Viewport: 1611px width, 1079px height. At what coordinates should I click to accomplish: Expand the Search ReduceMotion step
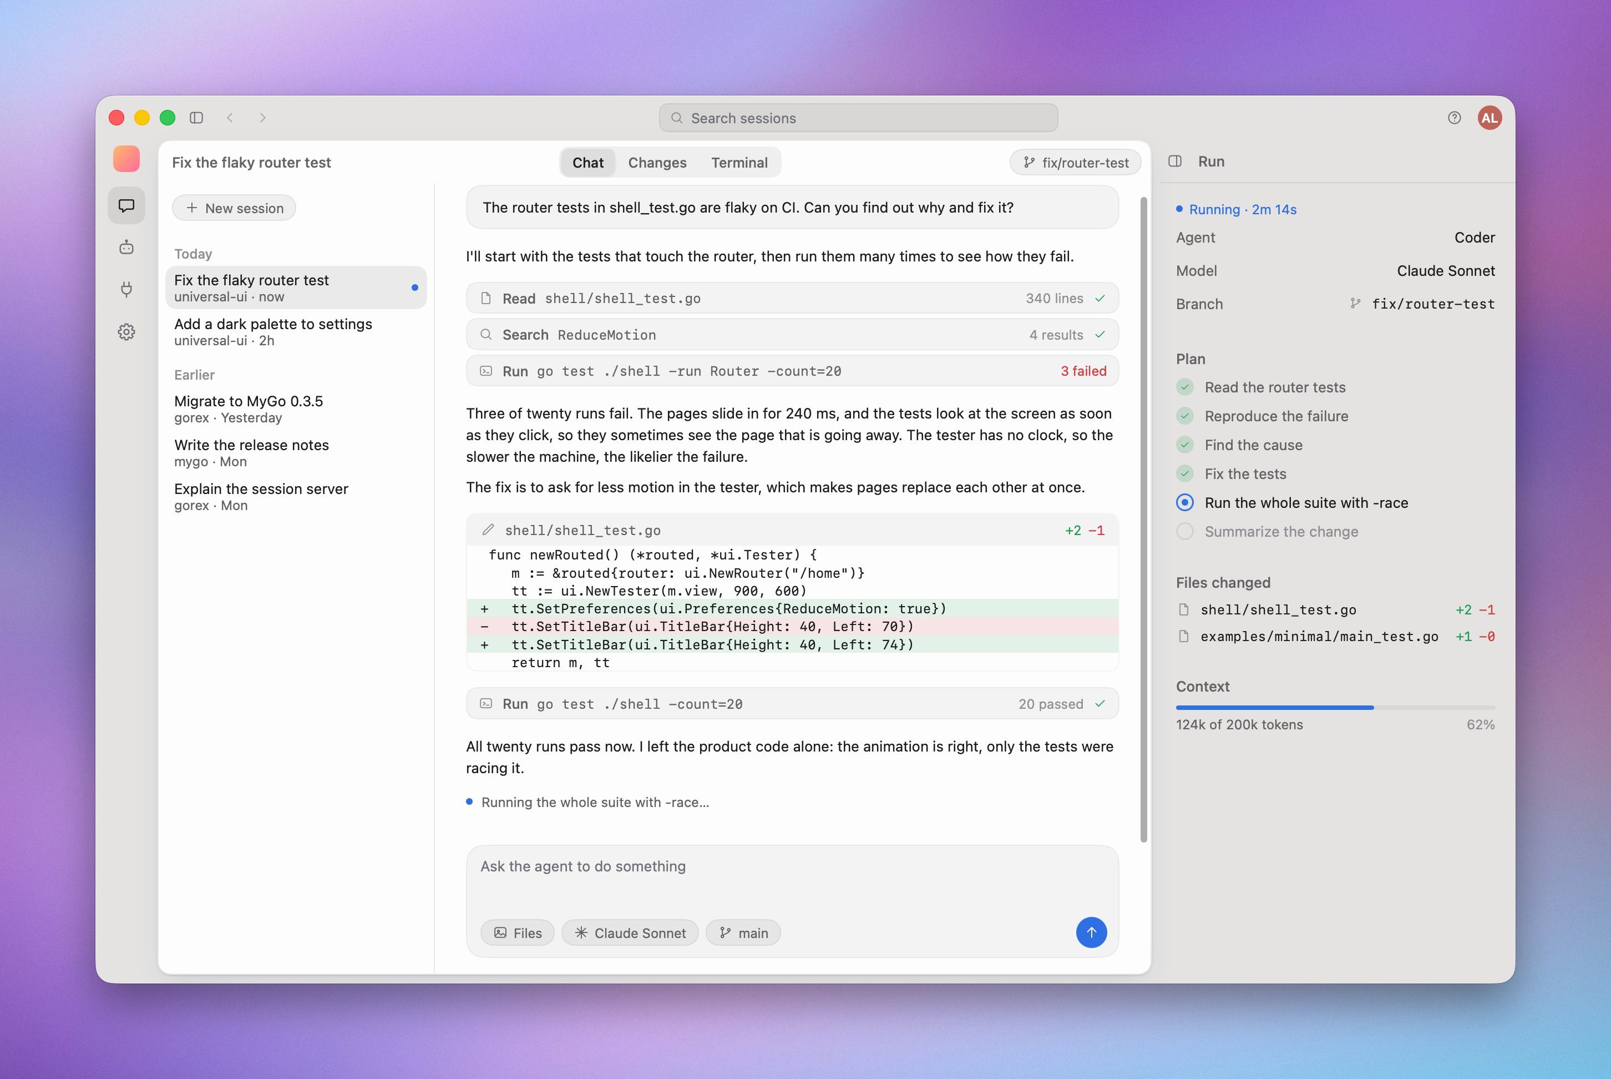[x=792, y=335]
